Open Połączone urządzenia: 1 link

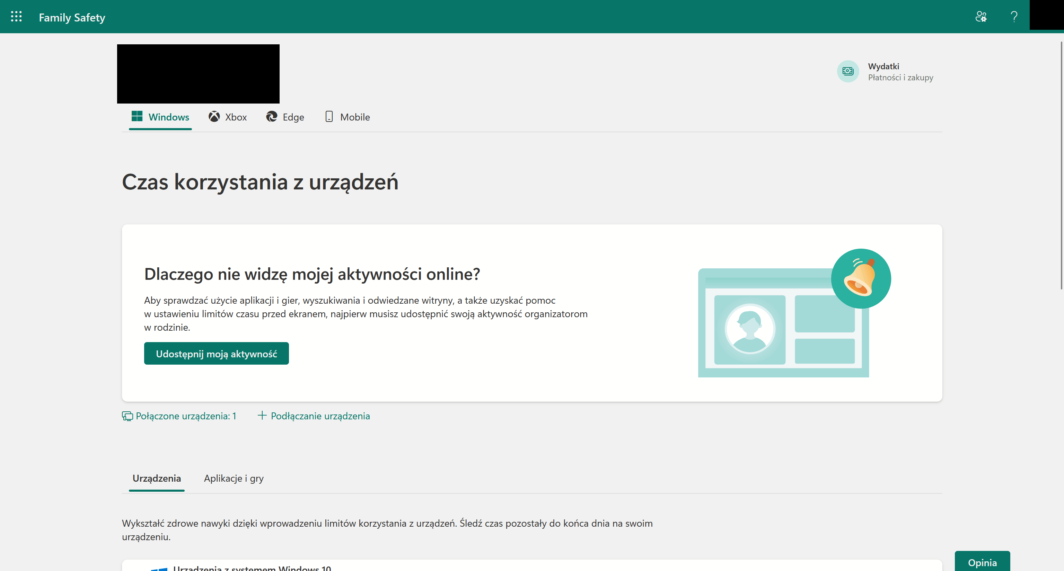186,416
